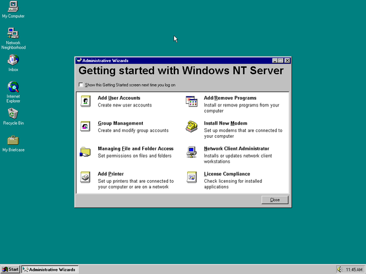Screen dimensions: 366x274
Task: Click the Add User Accounts wizard icon
Action: [85, 101]
